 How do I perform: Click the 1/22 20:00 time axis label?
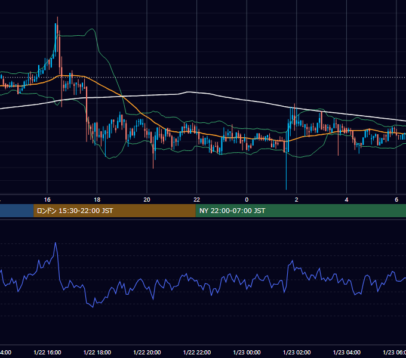tap(147, 352)
